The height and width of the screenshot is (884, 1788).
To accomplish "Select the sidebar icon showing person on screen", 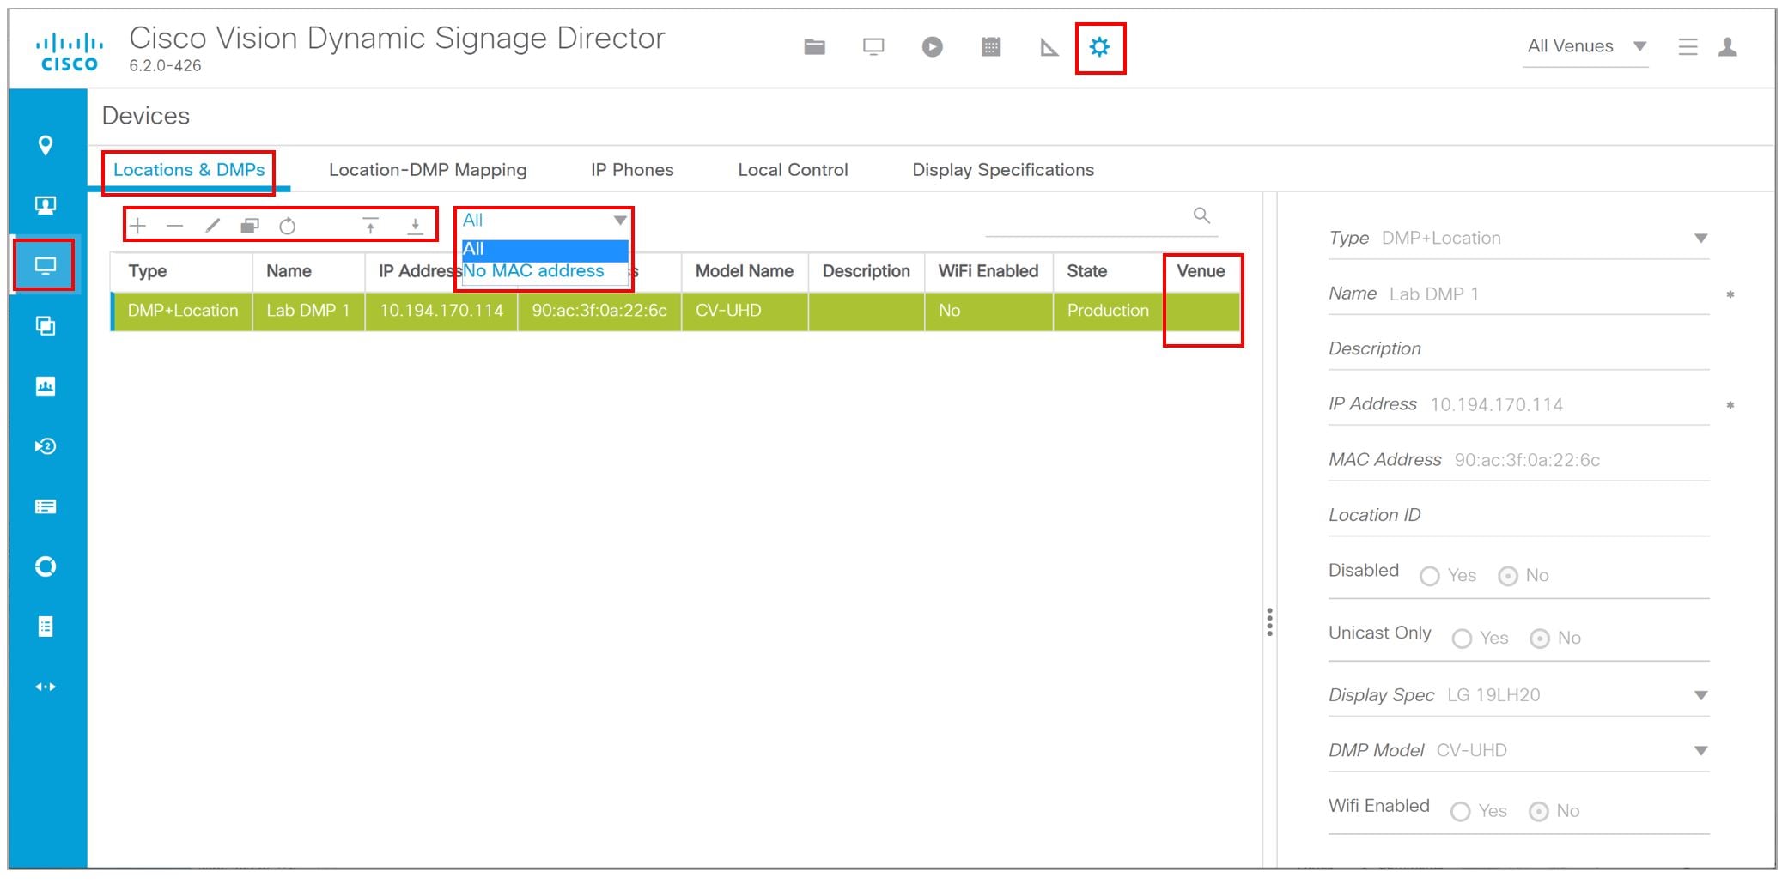I will [46, 205].
